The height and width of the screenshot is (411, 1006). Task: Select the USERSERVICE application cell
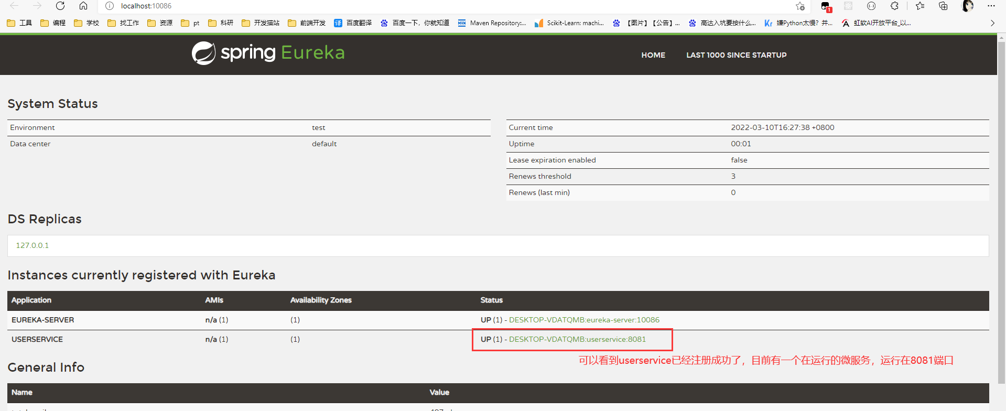click(x=37, y=339)
